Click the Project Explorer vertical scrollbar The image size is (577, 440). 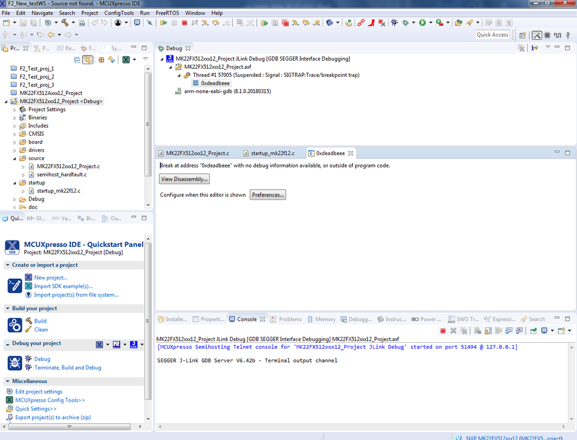148,124
